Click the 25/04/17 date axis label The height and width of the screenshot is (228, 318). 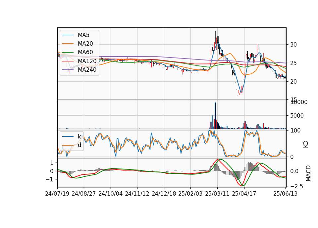pyautogui.click(x=244, y=194)
